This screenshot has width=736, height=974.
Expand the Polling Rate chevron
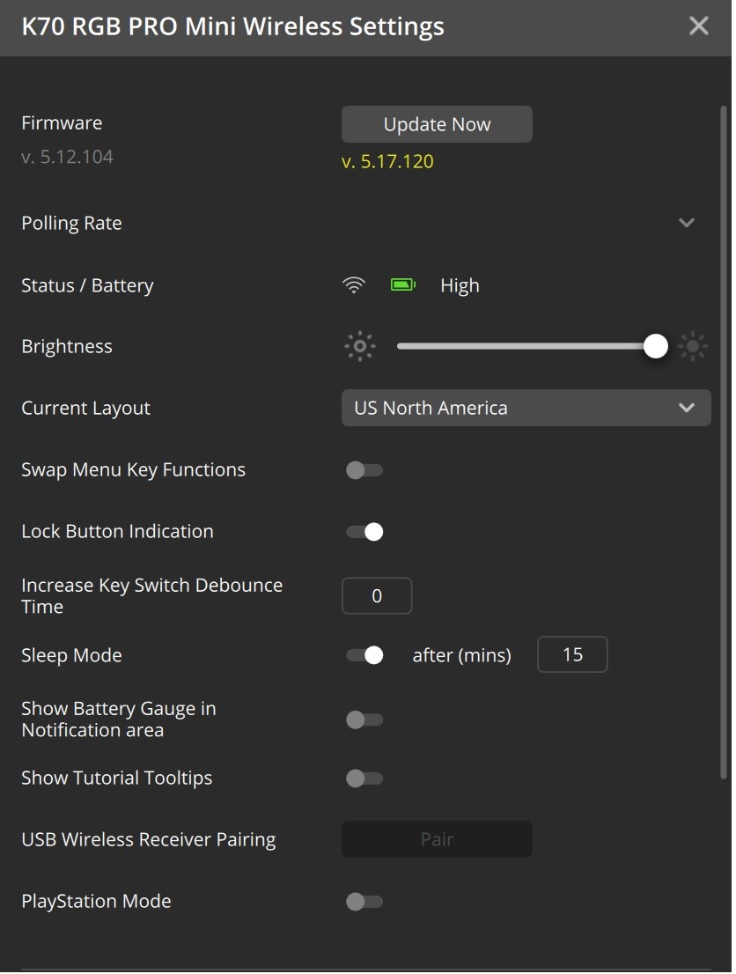click(687, 223)
